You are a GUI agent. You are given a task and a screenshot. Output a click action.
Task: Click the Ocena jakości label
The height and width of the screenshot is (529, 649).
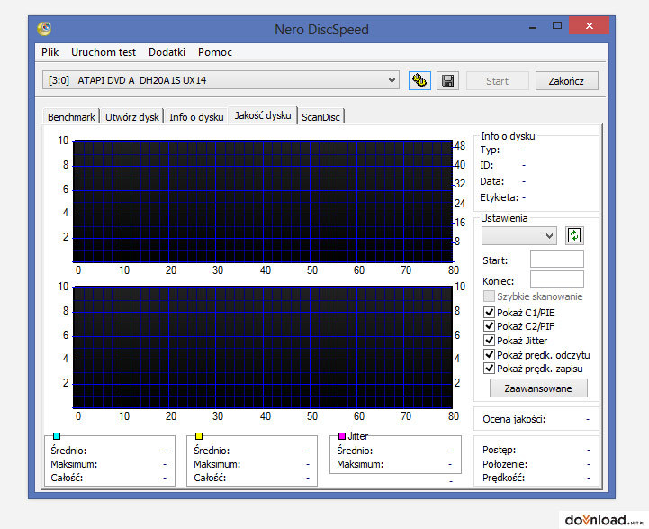[x=514, y=419]
